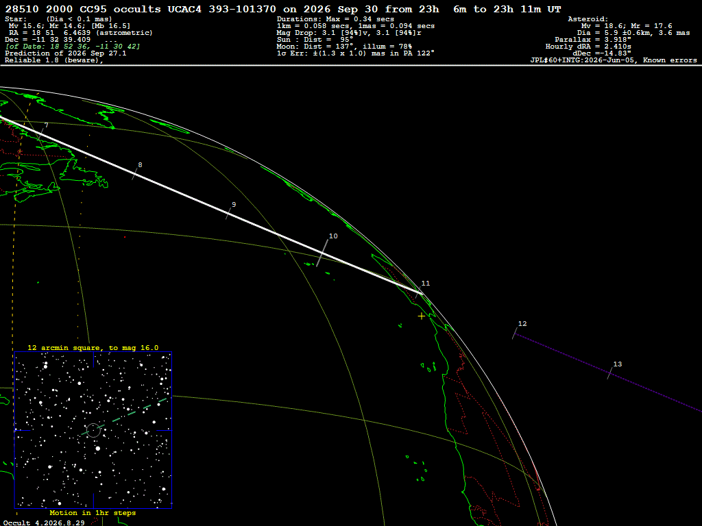Click the 'Occult 4.2026.8.29' version label
The width and height of the screenshot is (702, 526).
point(44,523)
